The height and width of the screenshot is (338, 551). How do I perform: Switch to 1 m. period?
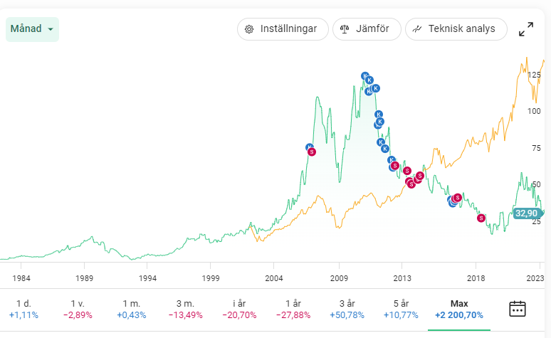pyautogui.click(x=132, y=309)
